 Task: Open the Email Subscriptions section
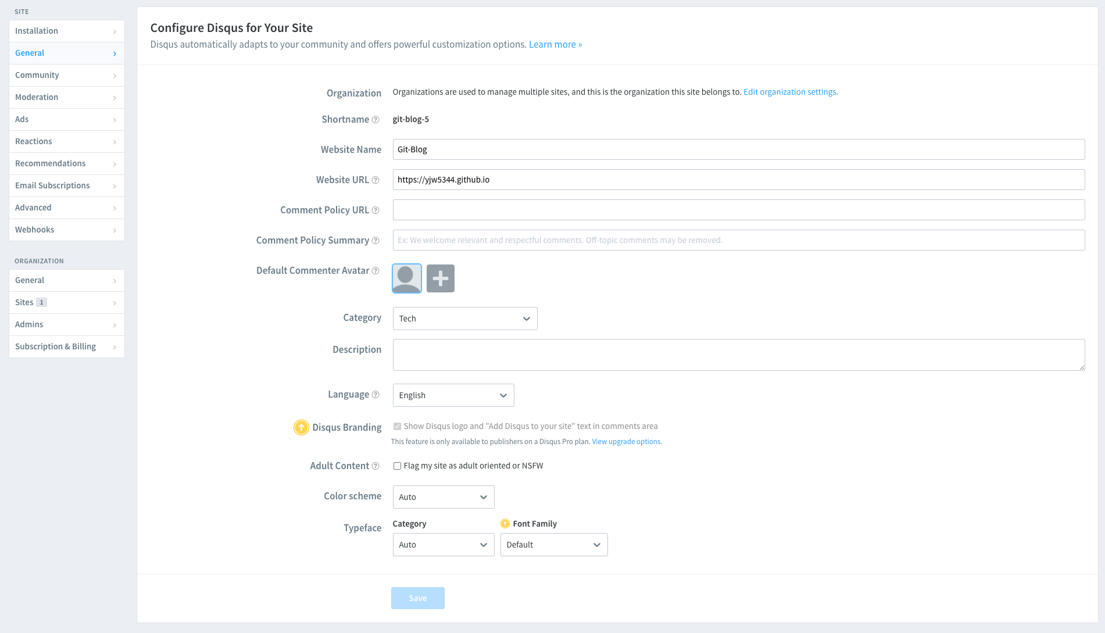52,185
